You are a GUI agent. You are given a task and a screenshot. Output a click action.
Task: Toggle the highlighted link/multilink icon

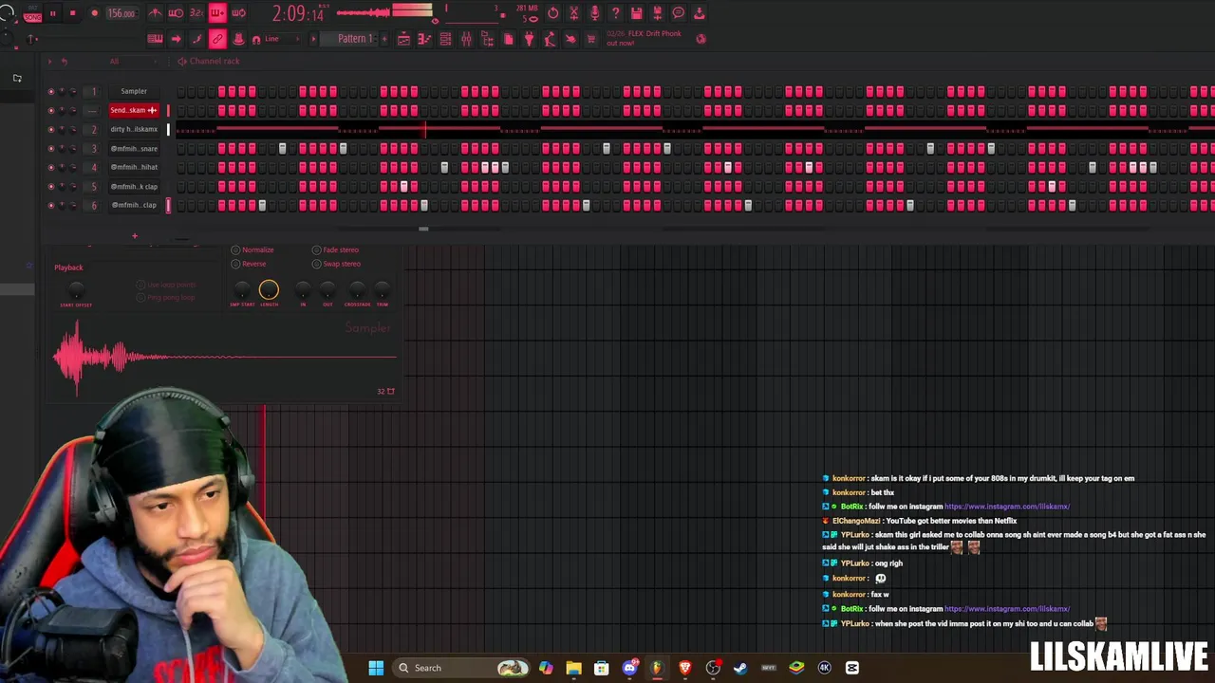coord(217,39)
